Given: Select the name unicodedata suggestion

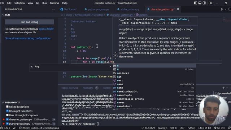Looking at the screenshot, I should (x=154, y=84).
